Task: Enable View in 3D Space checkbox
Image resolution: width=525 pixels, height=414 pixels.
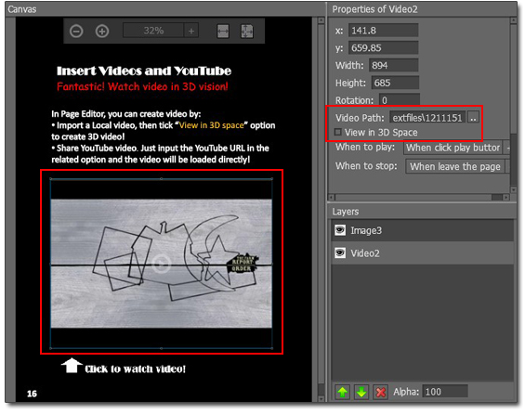Action: click(x=338, y=132)
